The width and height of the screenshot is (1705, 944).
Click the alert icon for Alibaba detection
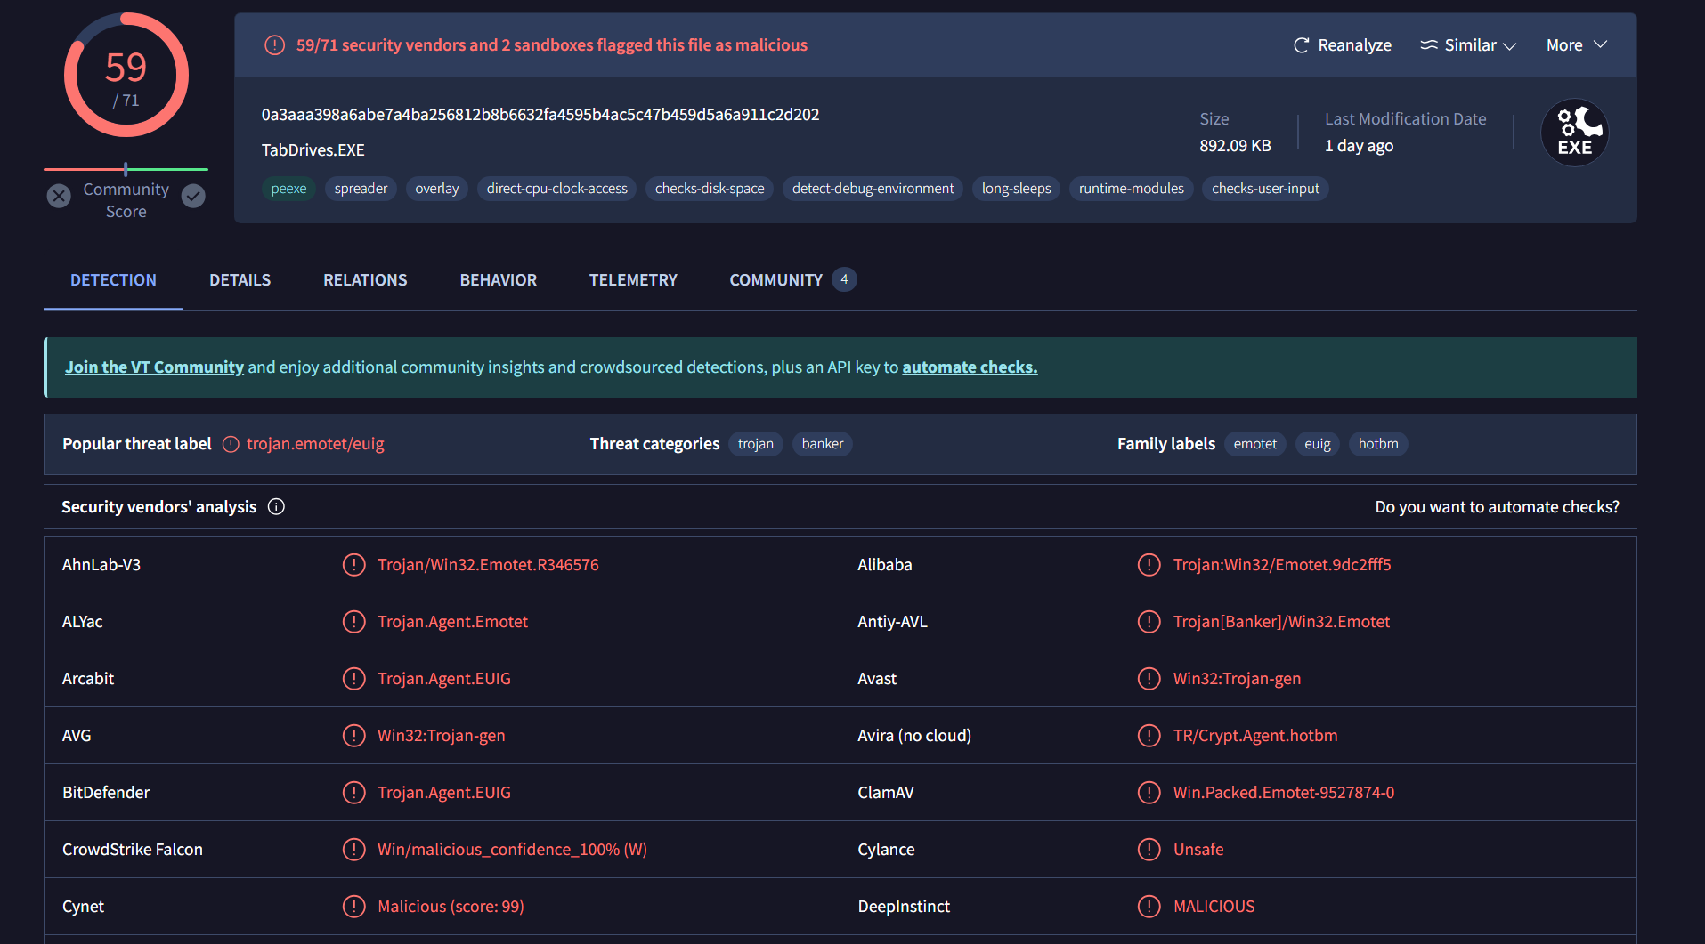[x=1149, y=565]
